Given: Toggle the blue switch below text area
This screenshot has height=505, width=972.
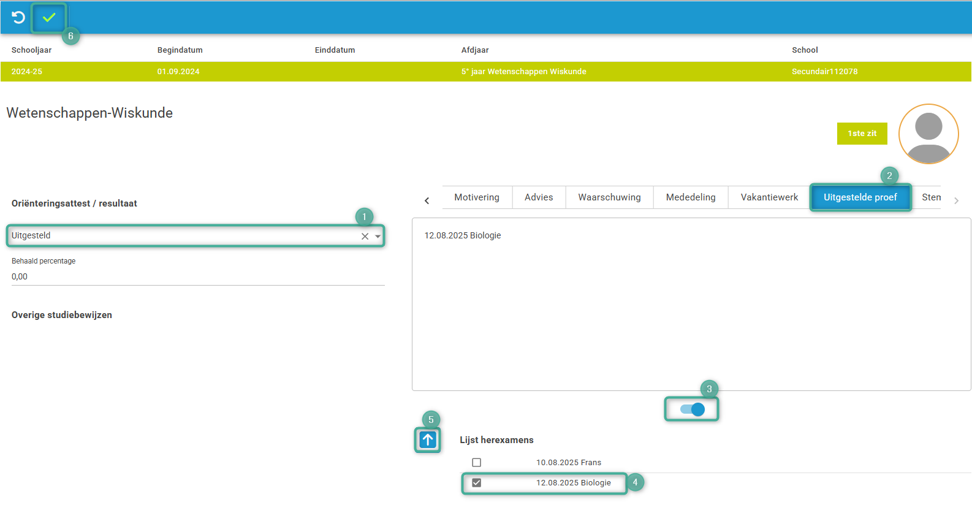Looking at the screenshot, I should 692,409.
